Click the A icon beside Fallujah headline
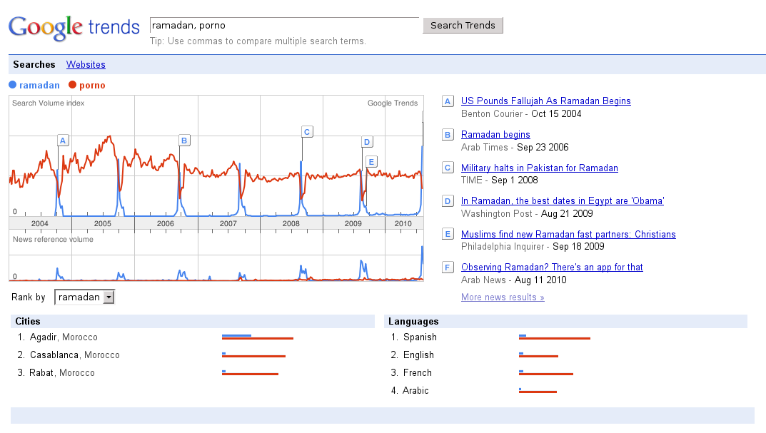This screenshot has width=766, height=433. [448, 101]
